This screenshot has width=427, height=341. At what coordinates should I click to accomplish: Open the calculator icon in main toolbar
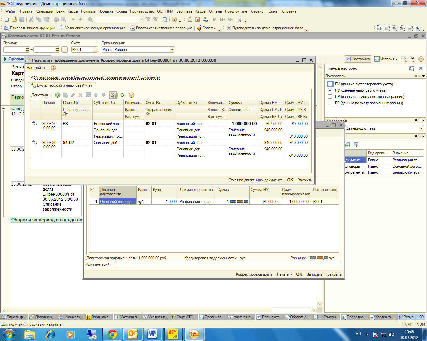(x=190, y=20)
